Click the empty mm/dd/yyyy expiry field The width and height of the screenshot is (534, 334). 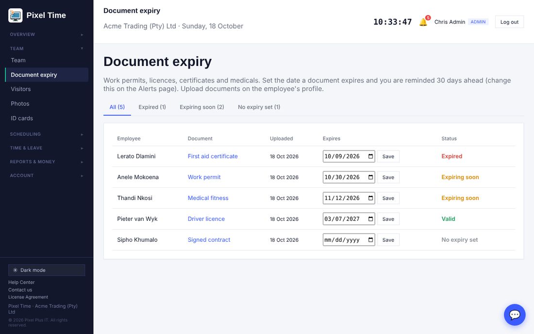click(x=349, y=240)
